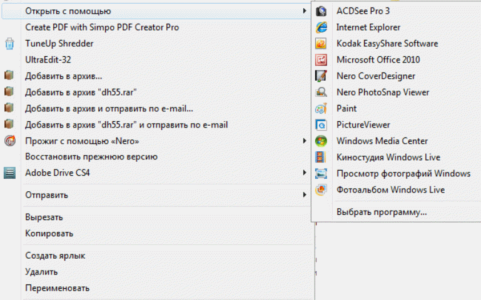The height and width of the screenshot is (300, 481).
Task: Open with ACDSee Pro 3
Action: (x=363, y=11)
